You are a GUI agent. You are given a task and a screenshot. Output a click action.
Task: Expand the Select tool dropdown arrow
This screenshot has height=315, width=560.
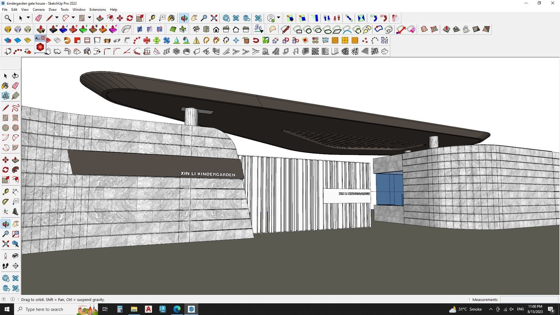pos(28,18)
